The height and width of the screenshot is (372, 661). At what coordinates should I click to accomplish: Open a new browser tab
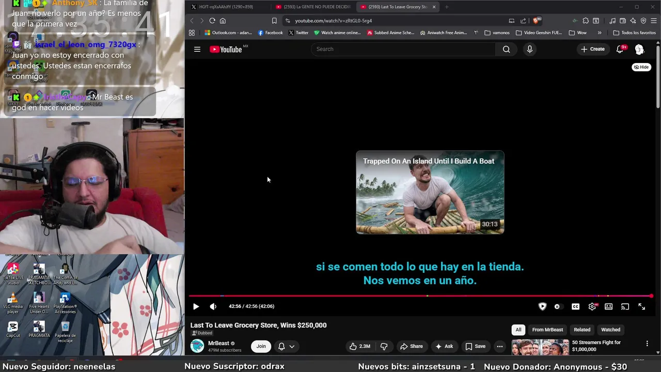click(x=446, y=7)
